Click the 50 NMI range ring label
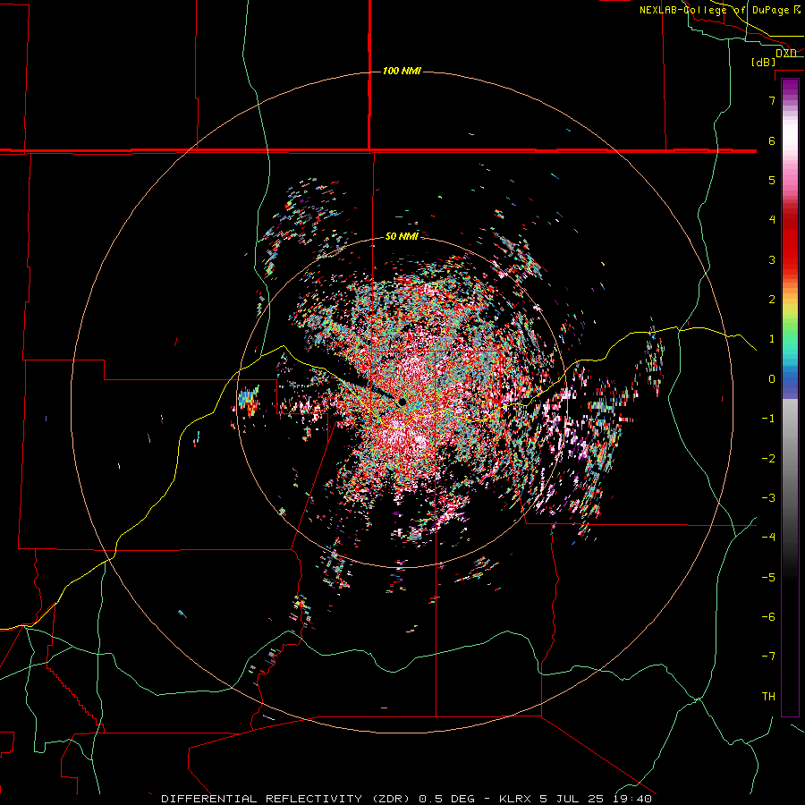Viewport: 805px width, 805px height. [402, 236]
